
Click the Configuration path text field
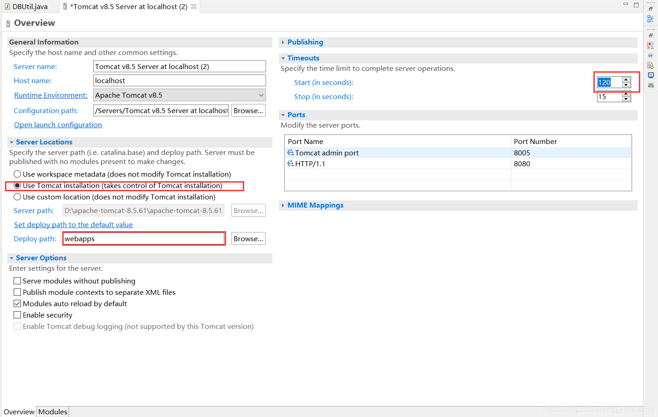161,110
